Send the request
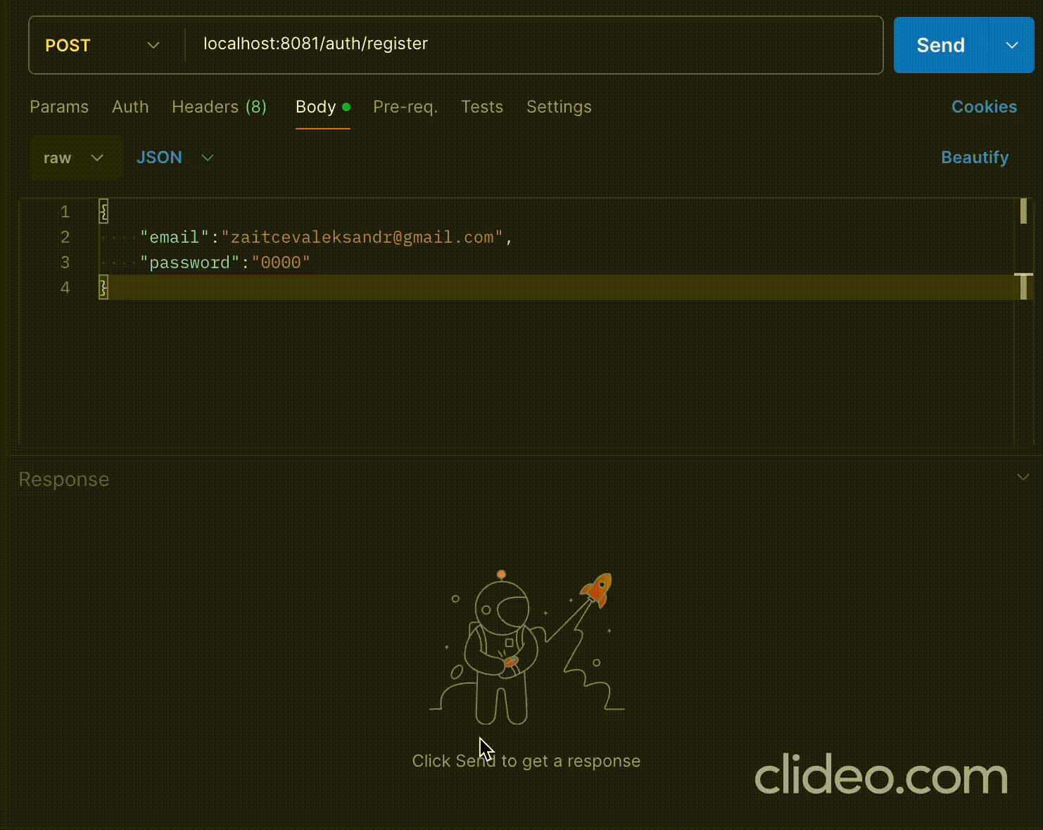1043x830 pixels. (x=941, y=46)
